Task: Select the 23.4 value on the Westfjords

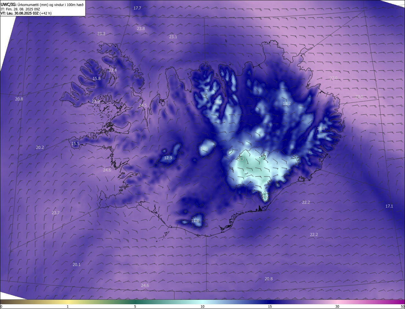Action: pyautogui.click(x=113, y=70)
